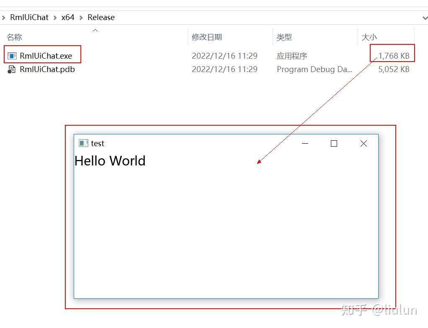Click the 知乎 @liulun watermark link

378,310
